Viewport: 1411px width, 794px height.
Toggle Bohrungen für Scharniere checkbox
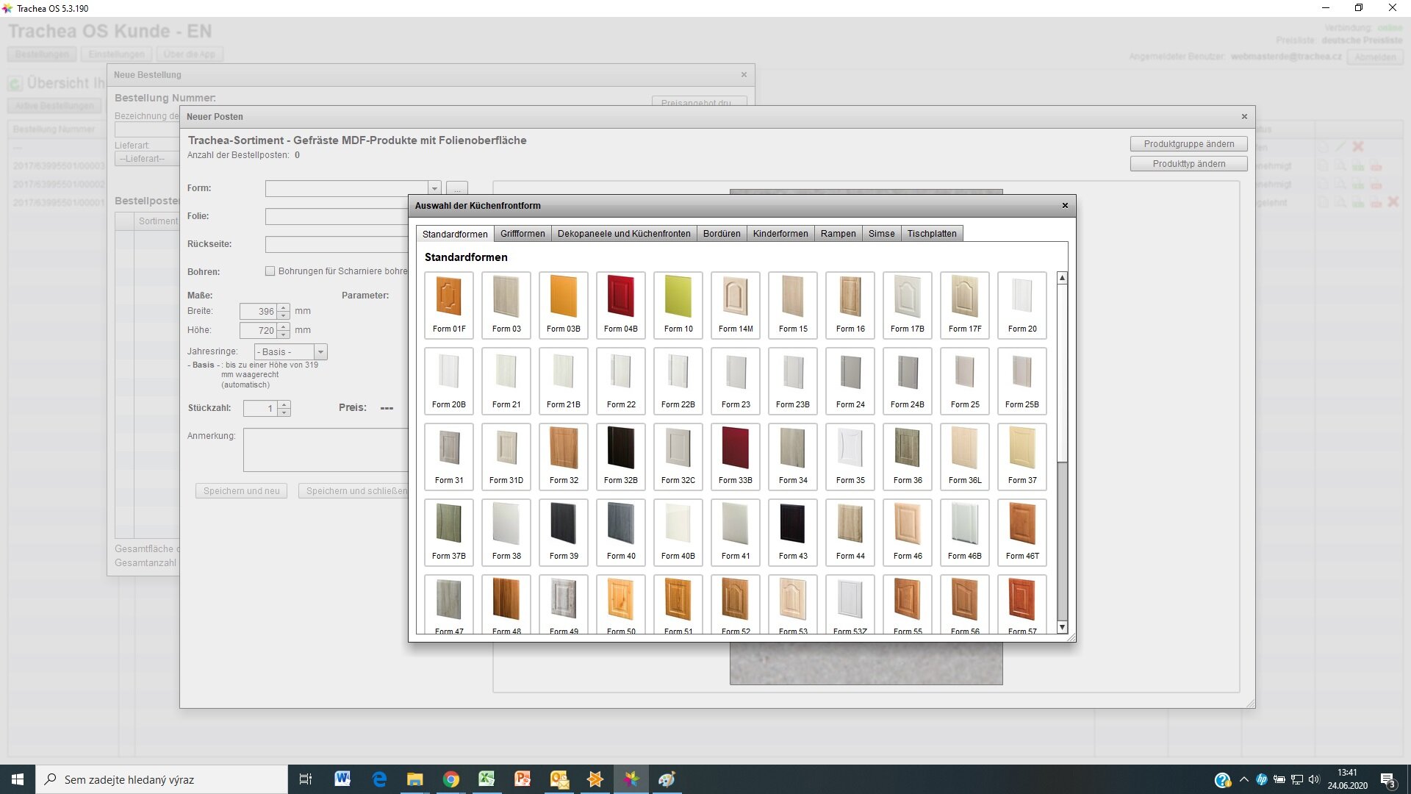270,271
